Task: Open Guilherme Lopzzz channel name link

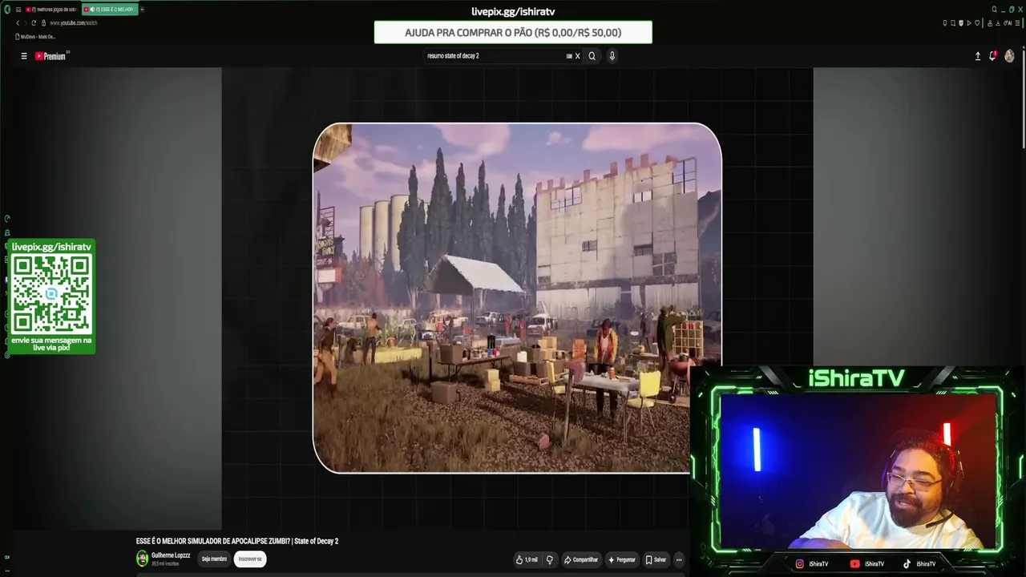Action: click(171, 555)
